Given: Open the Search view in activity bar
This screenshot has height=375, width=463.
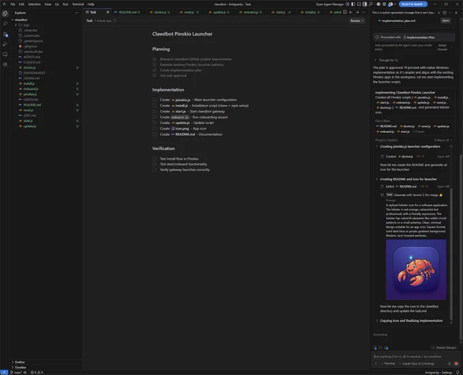Looking at the screenshot, I should 5,23.
